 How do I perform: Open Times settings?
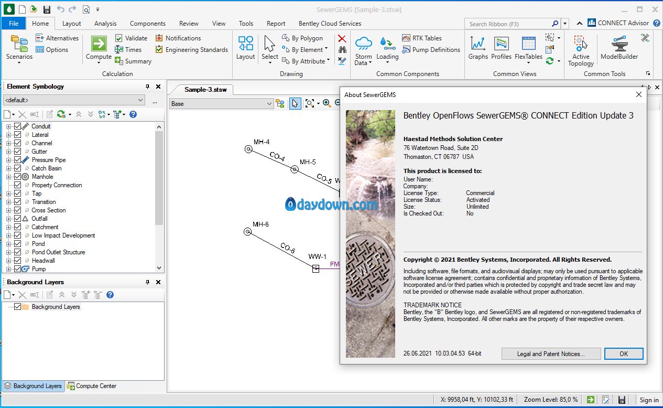[x=128, y=50]
